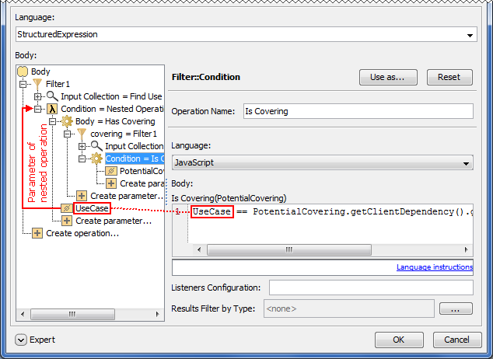This screenshot has height=359, width=493.
Task: Click the Results Filter by Type field
Action: click(349, 308)
